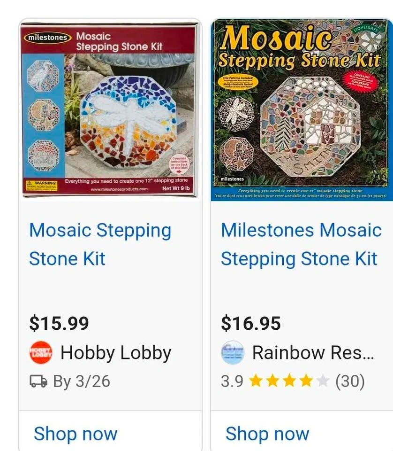
Task: Click the Hobby Lobby store logo
Action: 41,353
